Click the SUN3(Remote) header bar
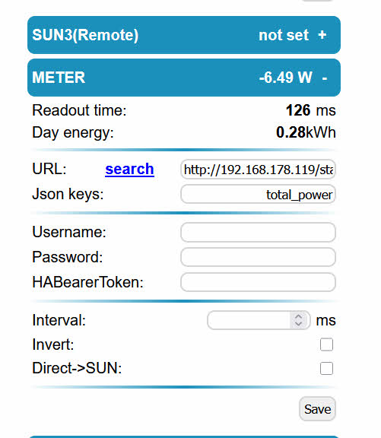The width and height of the screenshot is (381, 438). (184, 35)
